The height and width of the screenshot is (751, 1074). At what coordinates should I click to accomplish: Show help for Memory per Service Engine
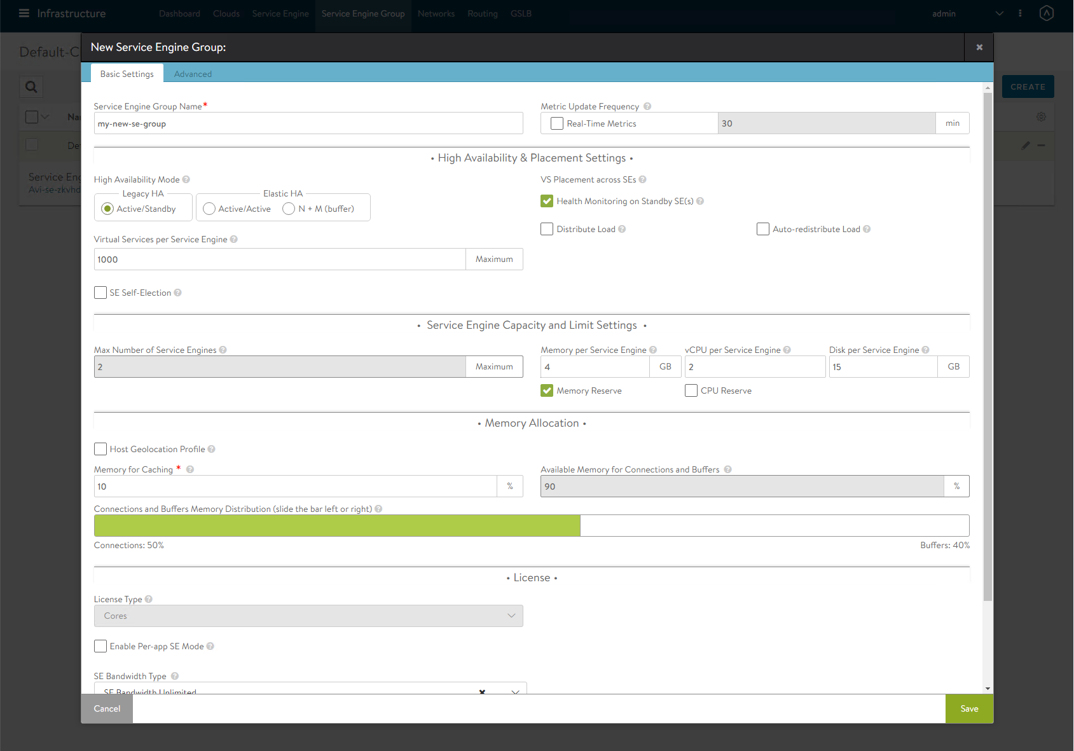click(653, 350)
